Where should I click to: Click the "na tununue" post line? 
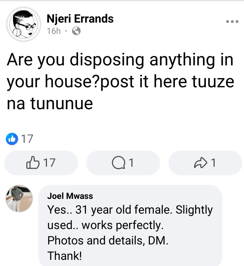(x=50, y=104)
